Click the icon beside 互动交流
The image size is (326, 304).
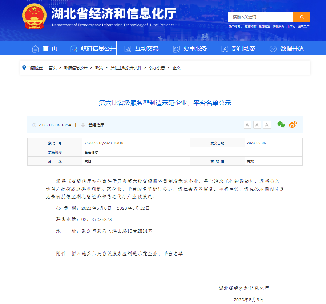point(128,49)
